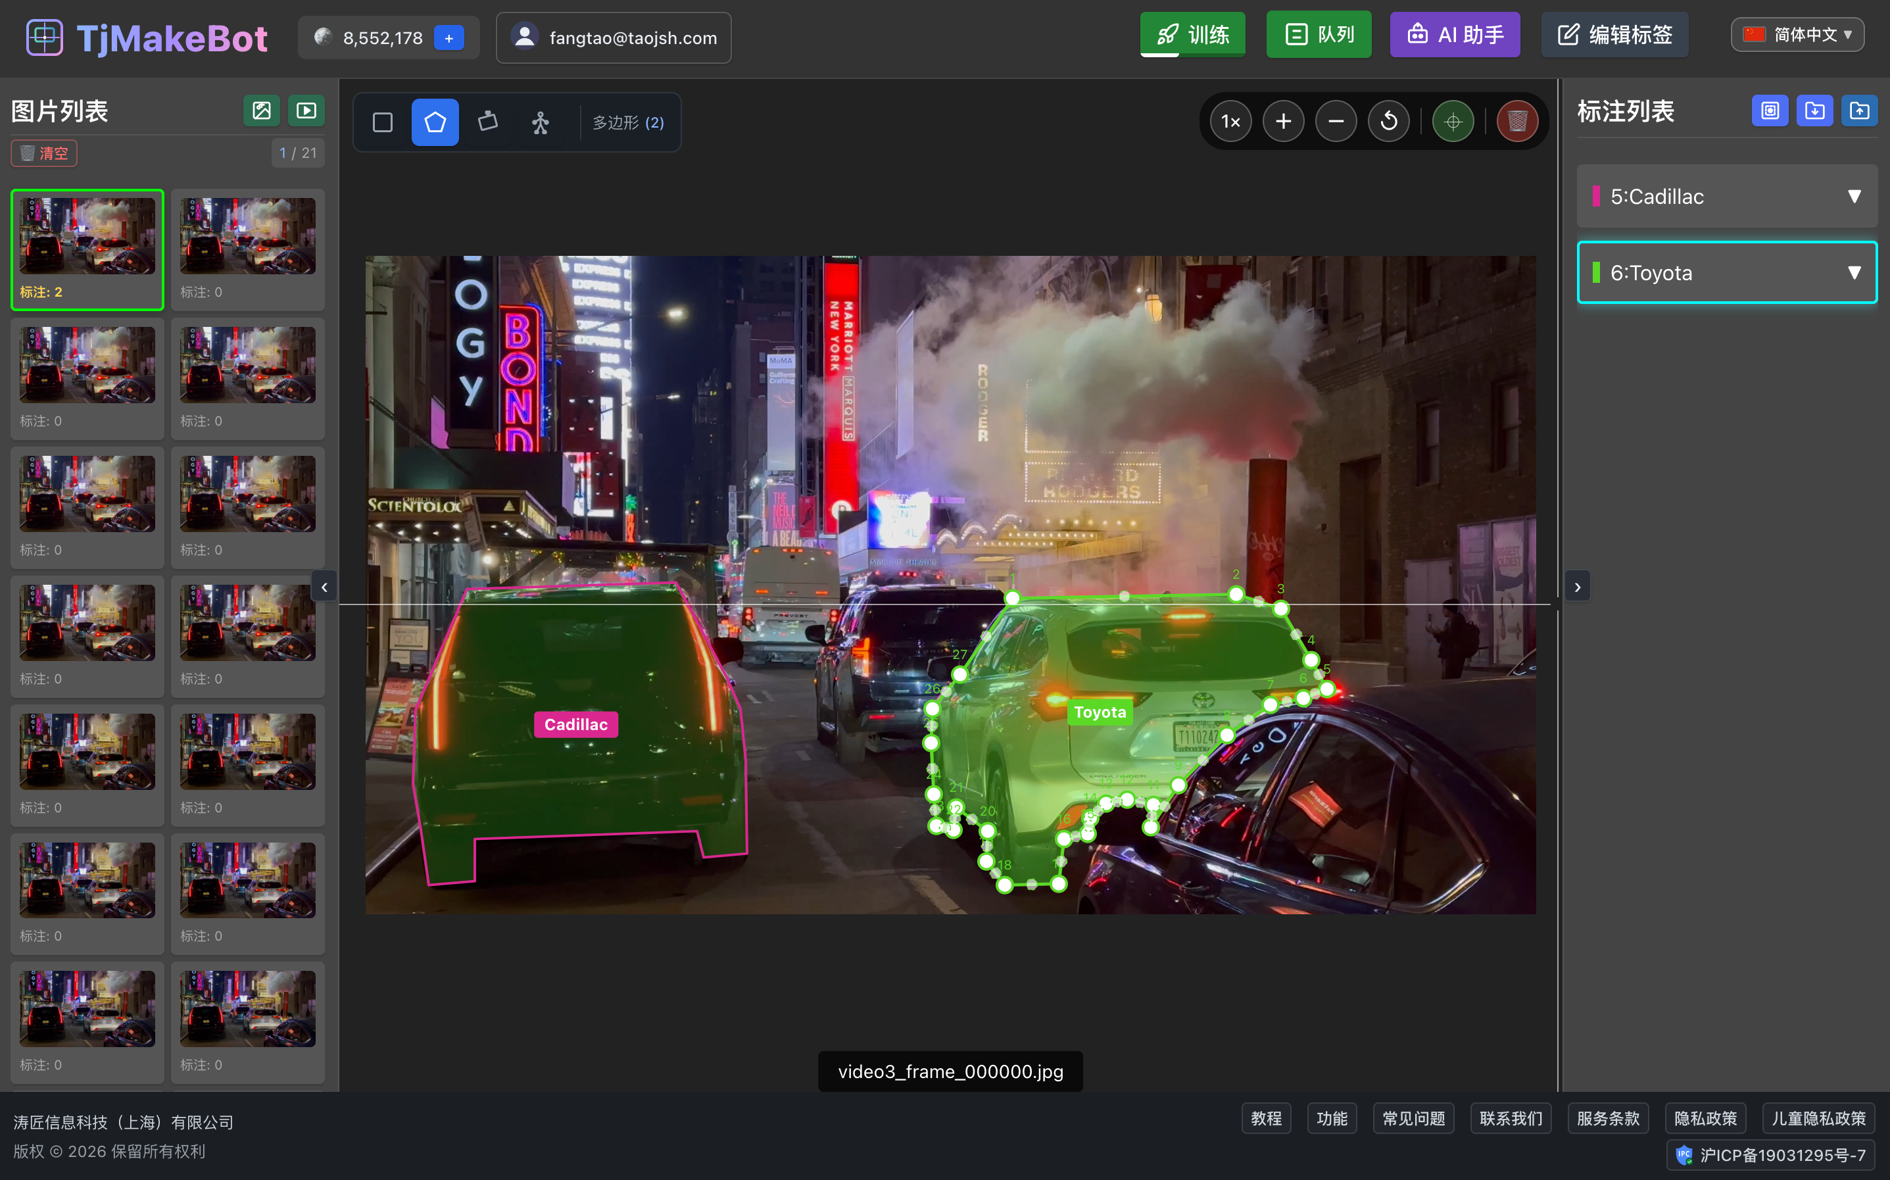
Task: Toggle the green crosshair guide
Action: (x=1453, y=122)
